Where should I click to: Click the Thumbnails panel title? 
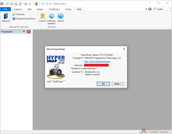(7, 32)
